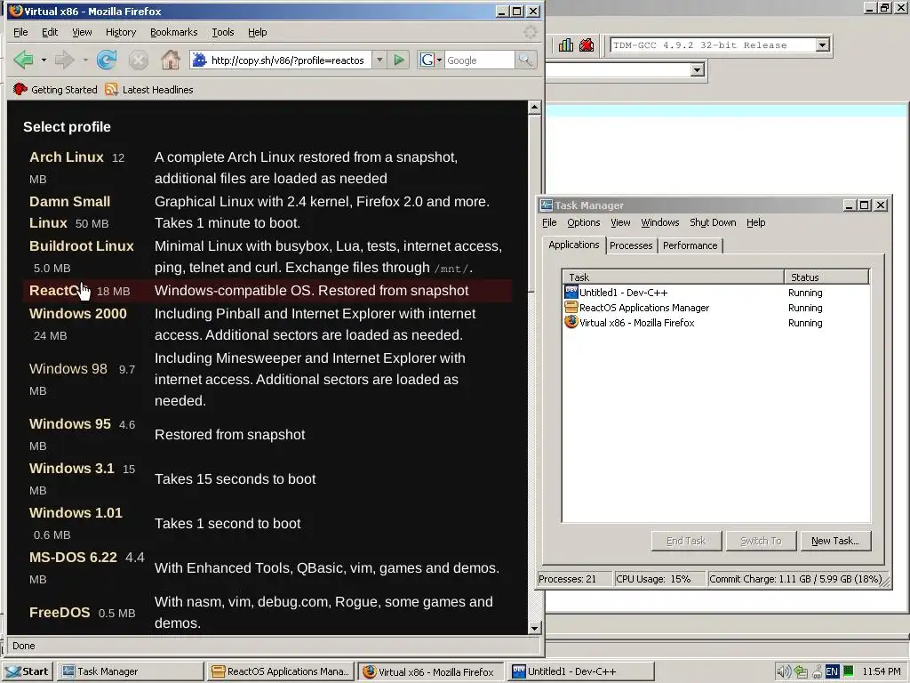Click the New Task button

[x=834, y=541]
